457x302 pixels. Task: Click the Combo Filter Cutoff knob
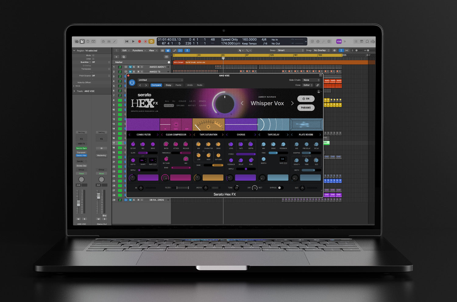133,144
